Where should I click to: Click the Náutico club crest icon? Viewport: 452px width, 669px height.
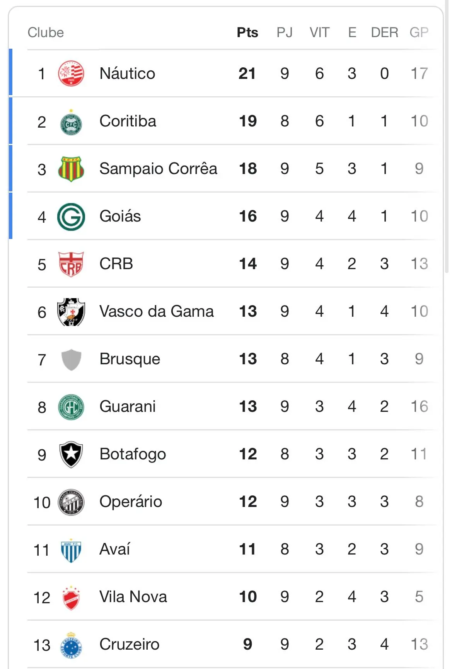pyautogui.click(x=71, y=73)
